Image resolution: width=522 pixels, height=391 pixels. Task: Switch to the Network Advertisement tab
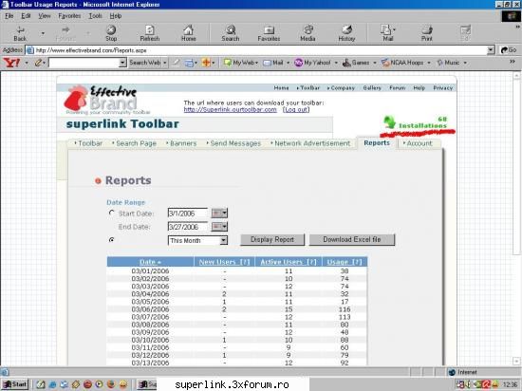click(x=310, y=143)
